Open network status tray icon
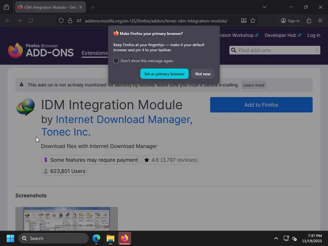Image resolution: width=328 pixels, height=246 pixels. click(x=286, y=238)
